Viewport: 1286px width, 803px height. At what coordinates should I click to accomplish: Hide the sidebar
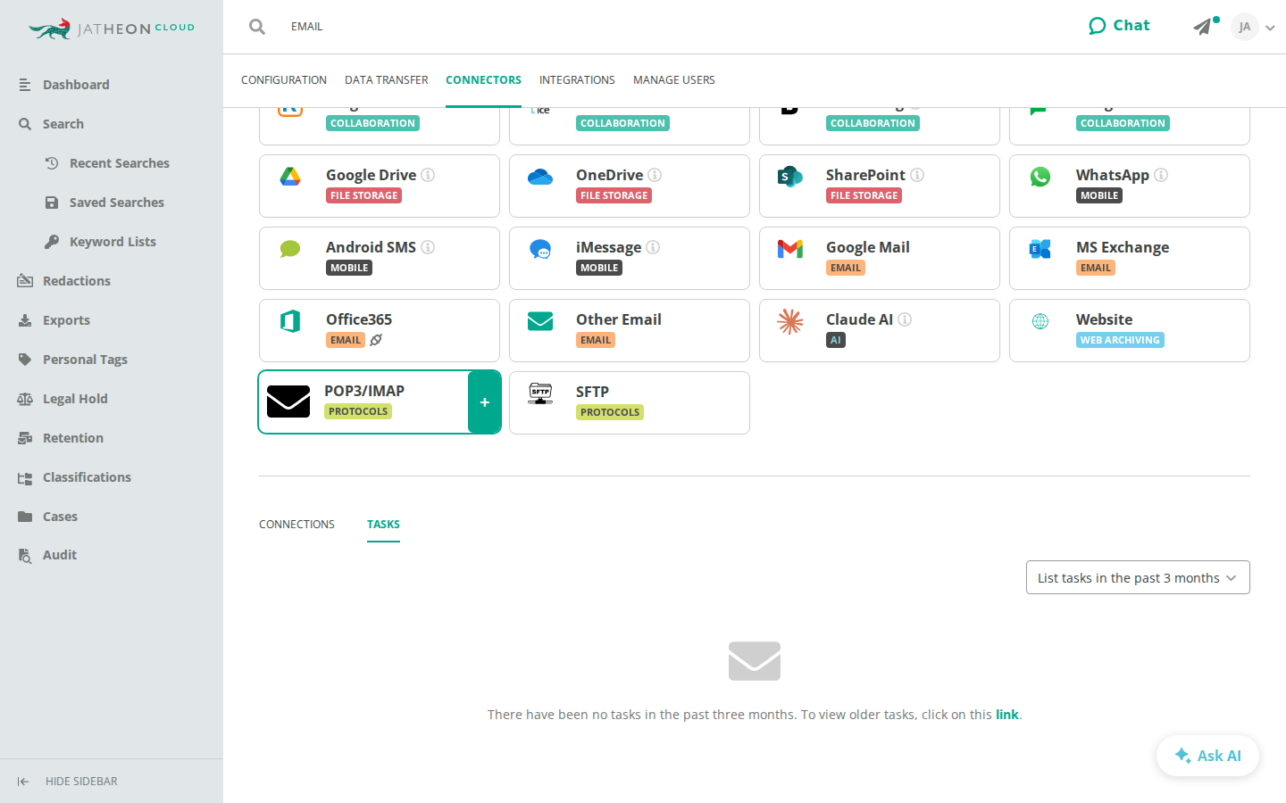68,782
